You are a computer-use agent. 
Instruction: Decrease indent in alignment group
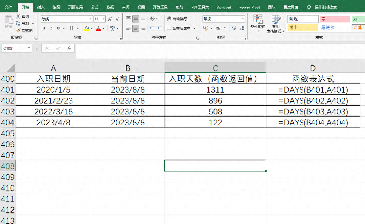(152, 28)
